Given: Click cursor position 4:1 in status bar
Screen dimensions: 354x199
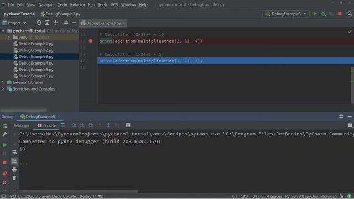Looking at the screenshot, I should 234,196.
